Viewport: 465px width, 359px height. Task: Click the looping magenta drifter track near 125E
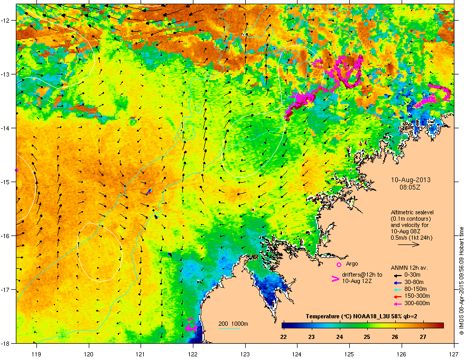click(348, 72)
